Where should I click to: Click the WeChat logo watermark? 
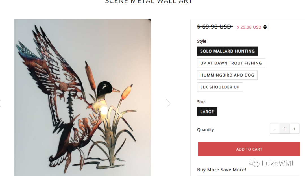pos(254,163)
